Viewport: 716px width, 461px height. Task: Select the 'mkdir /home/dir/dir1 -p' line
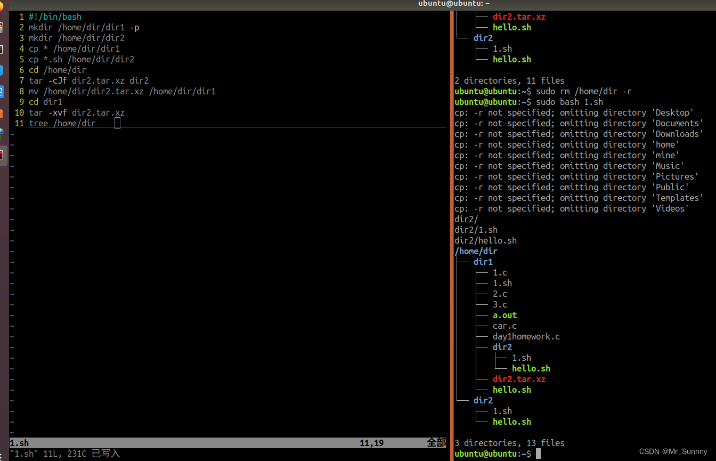click(x=84, y=27)
